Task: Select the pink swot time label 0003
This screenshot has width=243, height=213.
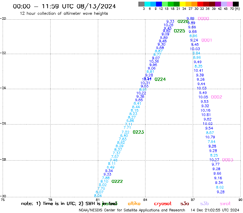Action: [x=228, y=160]
